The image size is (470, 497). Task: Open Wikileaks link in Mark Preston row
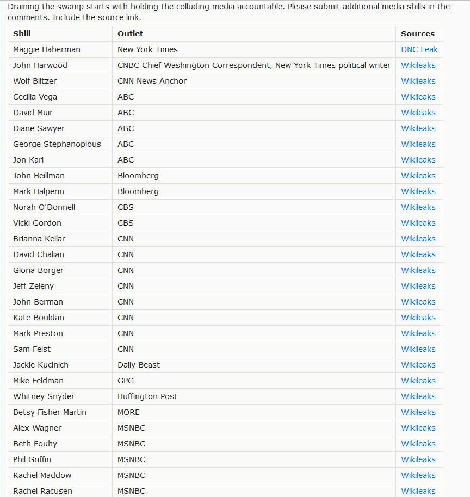(x=418, y=333)
